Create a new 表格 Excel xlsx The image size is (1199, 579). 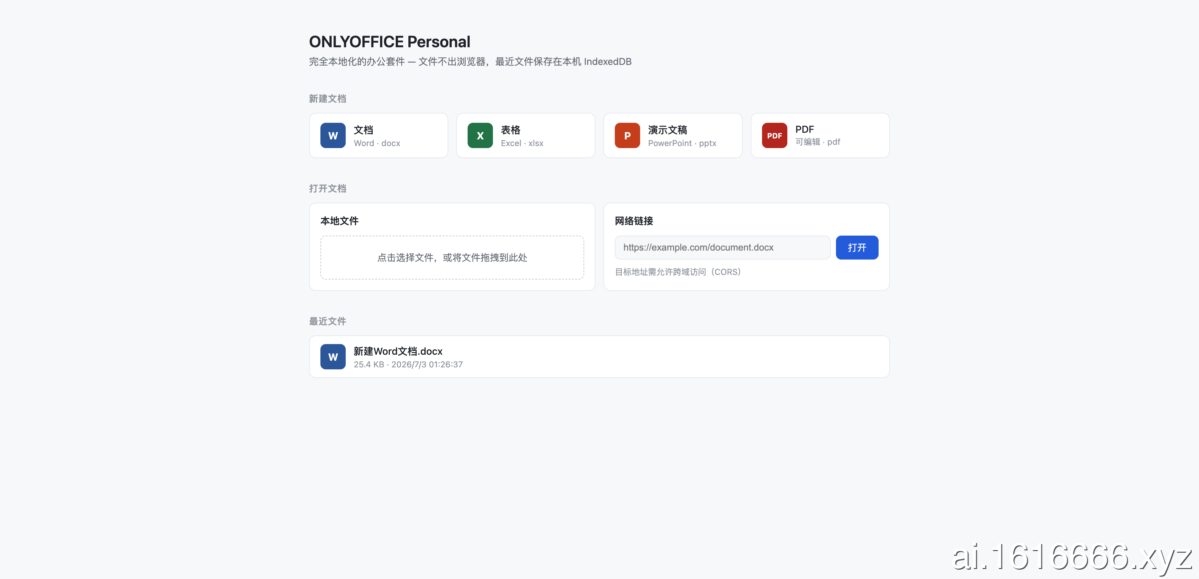(x=526, y=135)
